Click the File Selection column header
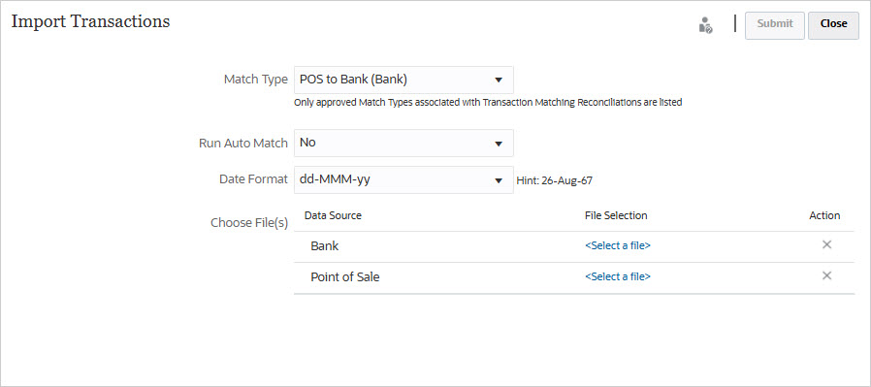Viewport: 871px width, 387px height. 616,215
